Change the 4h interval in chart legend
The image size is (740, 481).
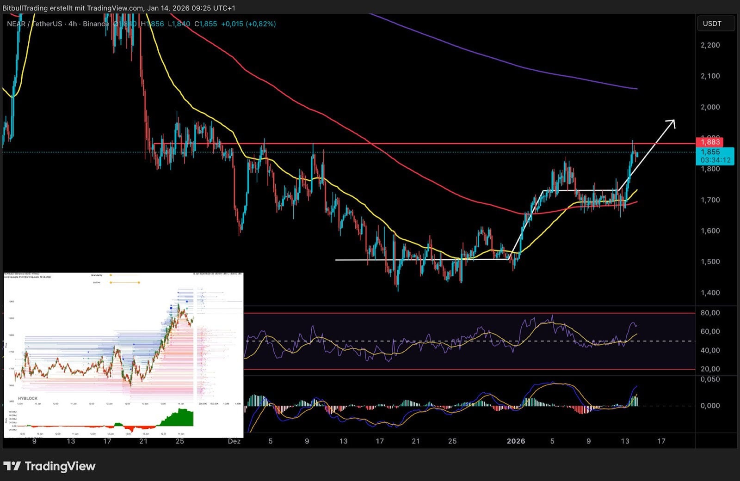tap(73, 24)
